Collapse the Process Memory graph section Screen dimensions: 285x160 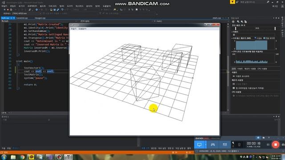click(232, 38)
